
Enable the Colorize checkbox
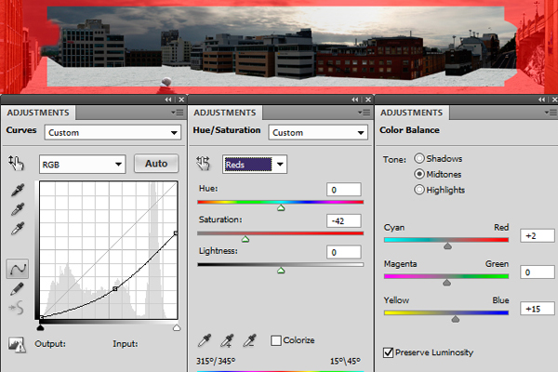pyautogui.click(x=276, y=340)
